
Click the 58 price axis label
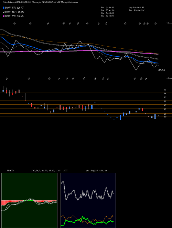coord(165,94)
